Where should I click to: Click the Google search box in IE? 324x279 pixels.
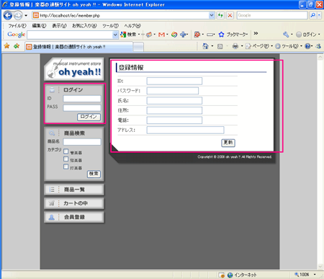click(272, 15)
